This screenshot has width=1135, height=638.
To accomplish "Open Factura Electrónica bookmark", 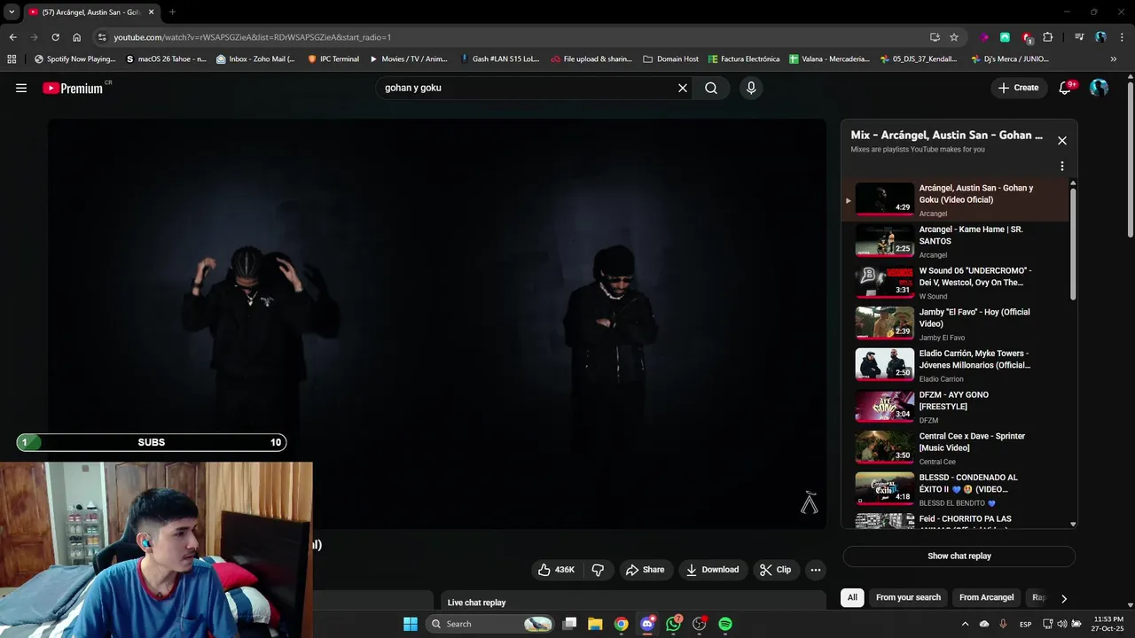I will (744, 59).
